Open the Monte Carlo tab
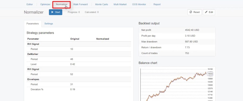This screenshot has height=101, width=243. (102, 4)
